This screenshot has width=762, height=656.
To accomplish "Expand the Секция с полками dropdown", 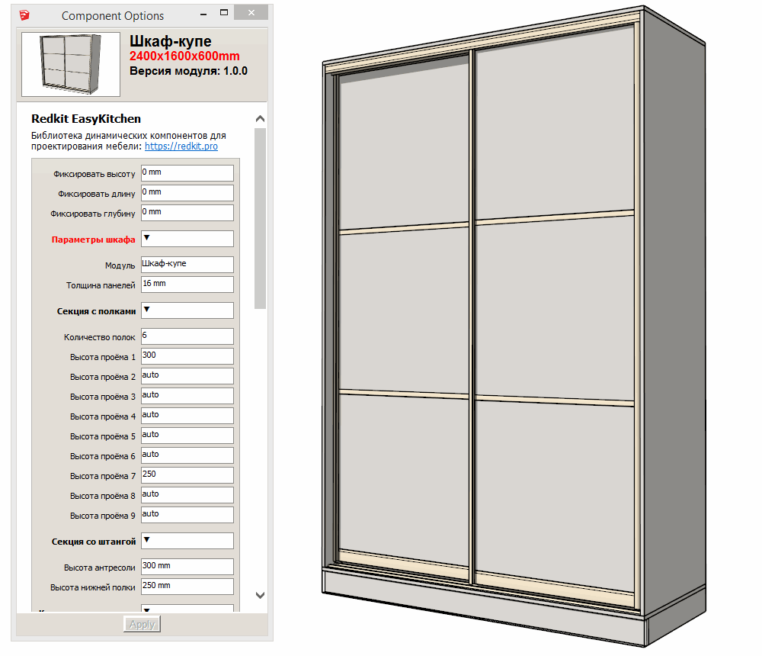I will click(187, 310).
